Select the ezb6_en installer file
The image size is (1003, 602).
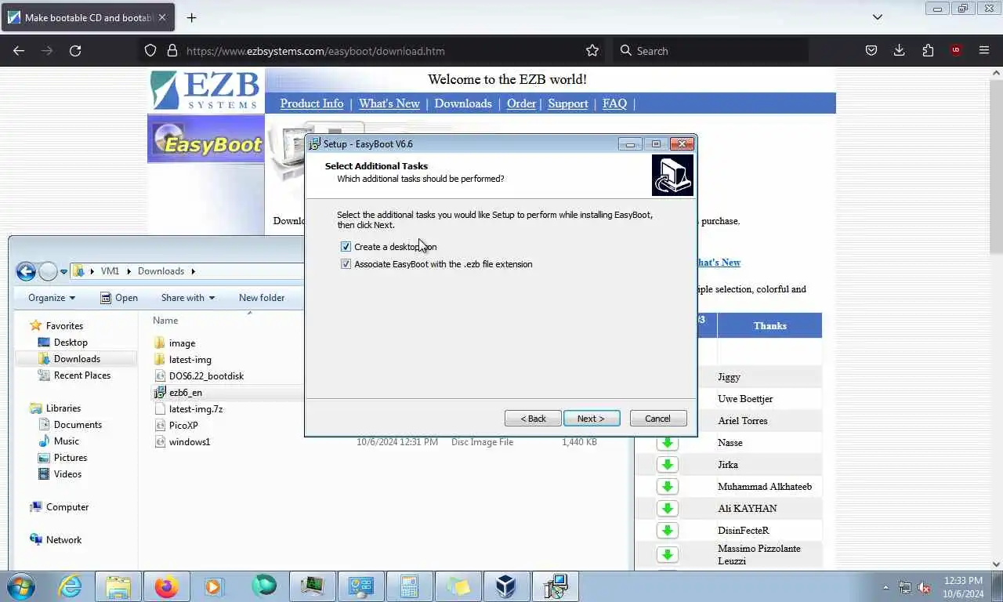pos(185,393)
